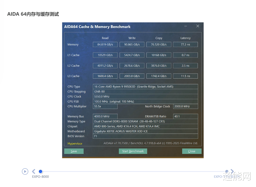This screenshot has height=187, width=256.
Task: Click Memory Bus field 4000.0 MHz
Action: click(105, 116)
